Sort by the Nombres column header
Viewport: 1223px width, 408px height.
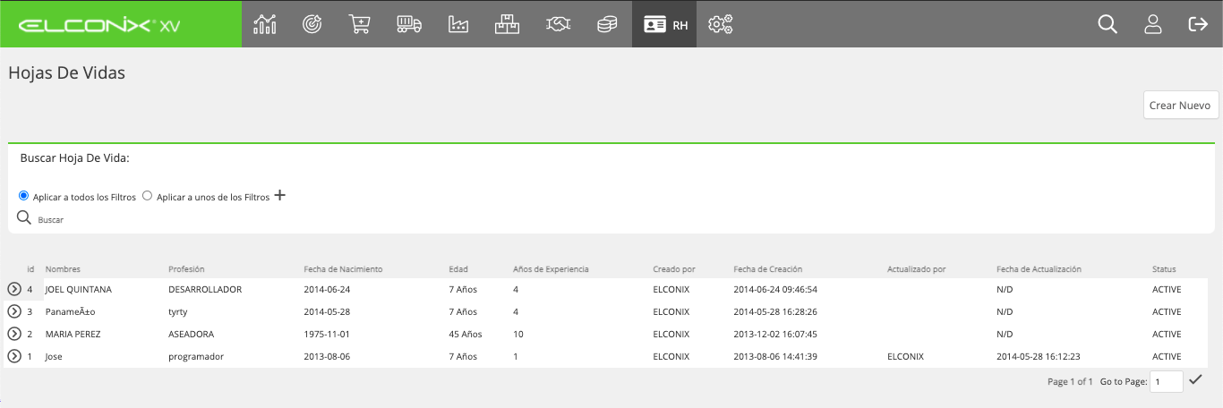coord(63,268)
